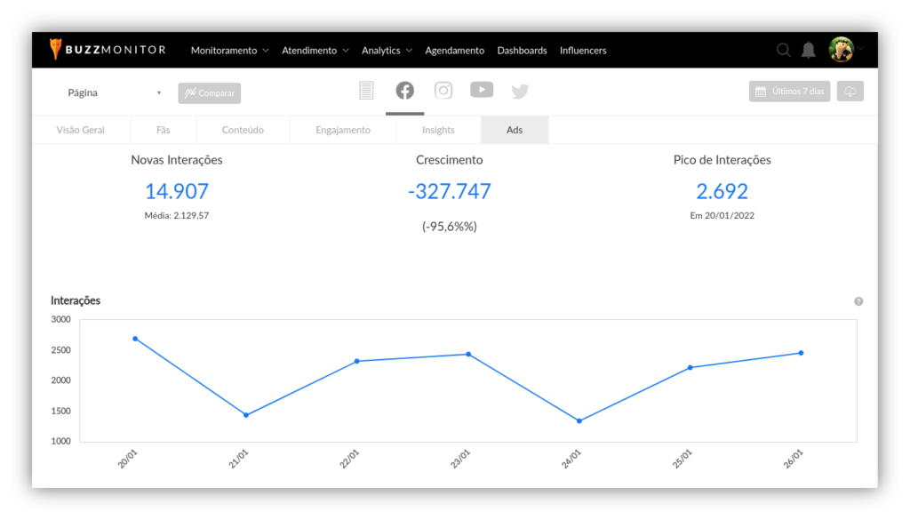Switch to the Instagram network icon
This screenshot has width=910, height=520.
pyautogui.click(x=443, y=90)
